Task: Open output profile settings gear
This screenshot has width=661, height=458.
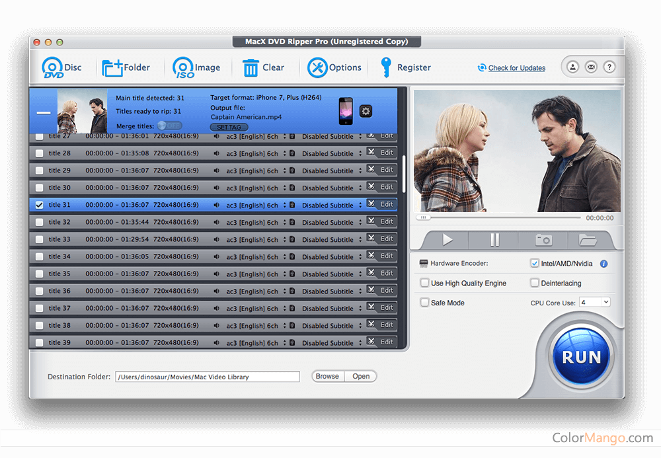Action: (366, 111)
